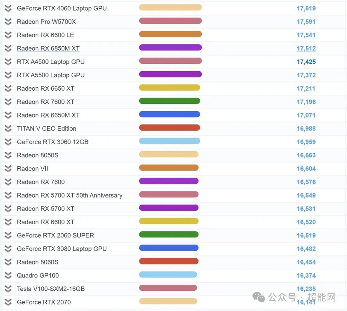Image resolution: width=347 pixels, height=311 pixels.
Task: Open the Quadro GP100 link
Action: pyautogui.click(x=38, y=275)
